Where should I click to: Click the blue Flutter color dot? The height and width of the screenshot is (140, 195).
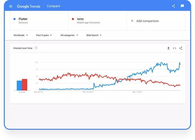click(x=15, y=19)
